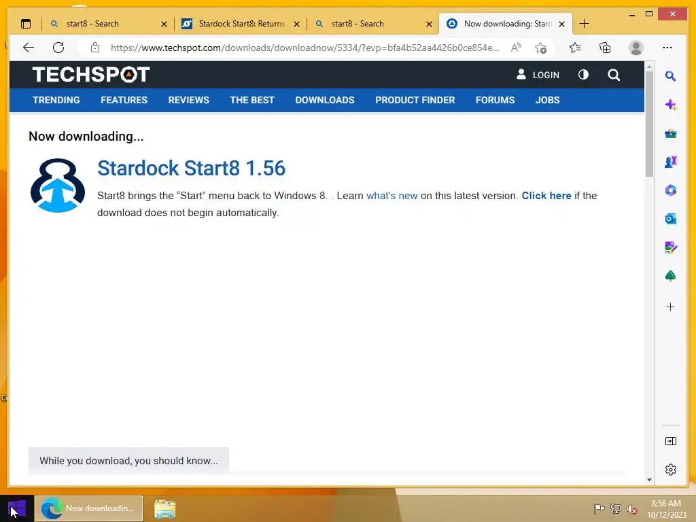Hide sidebar using the panel toggle icon
Screen dimensions: 696x522
671,440
